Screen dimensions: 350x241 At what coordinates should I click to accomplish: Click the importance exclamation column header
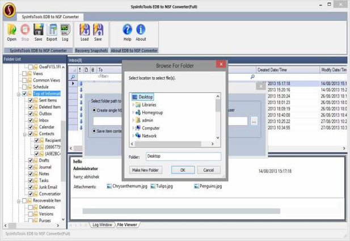(x=79, y=70)
